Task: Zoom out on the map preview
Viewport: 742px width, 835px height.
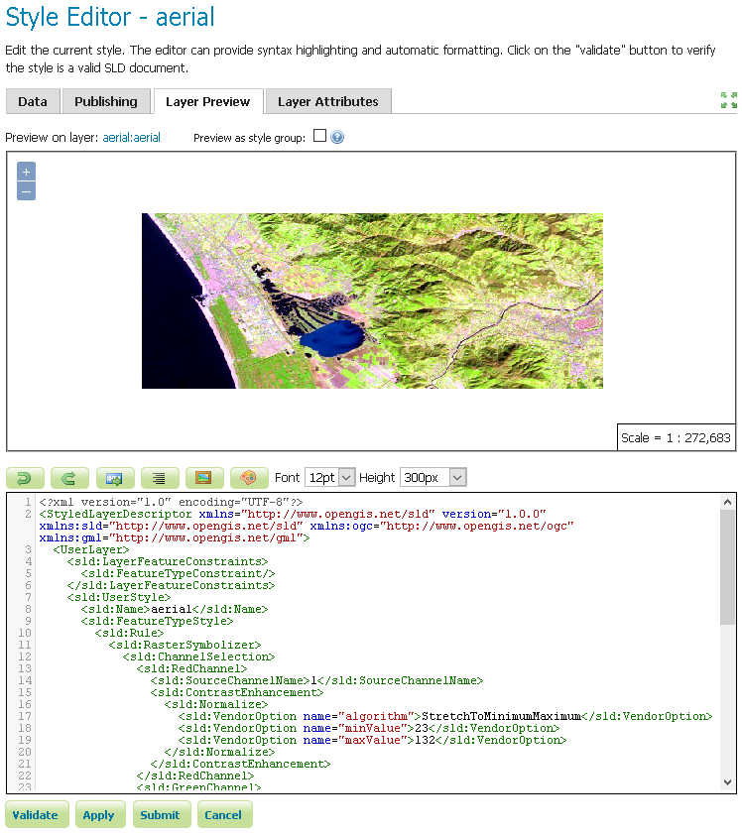Action: pos(27,190)
